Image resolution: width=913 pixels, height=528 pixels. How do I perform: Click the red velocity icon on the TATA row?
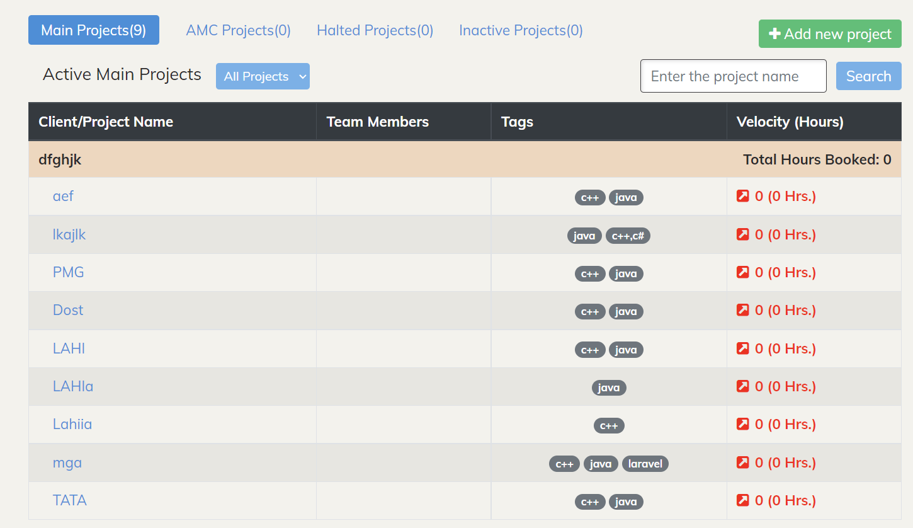click(x=742, y=500)
